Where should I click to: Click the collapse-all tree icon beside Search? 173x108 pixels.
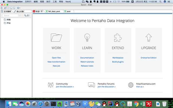[28, 16]
